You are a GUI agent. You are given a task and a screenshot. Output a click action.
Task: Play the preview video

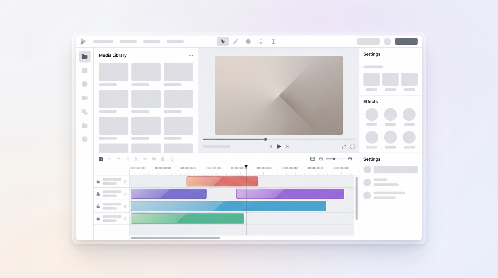[x=279, y=146]
